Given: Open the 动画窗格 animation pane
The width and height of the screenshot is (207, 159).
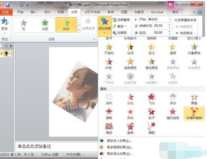Looking at the screenshot, I should 121,20.
